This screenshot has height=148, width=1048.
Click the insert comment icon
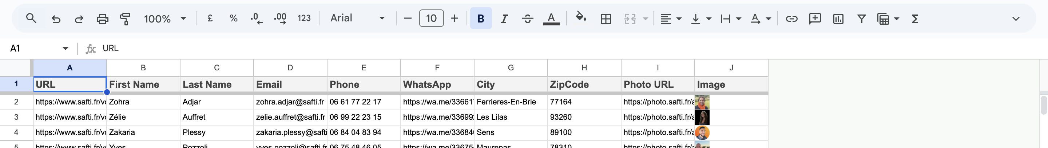[x=815, y=18]
